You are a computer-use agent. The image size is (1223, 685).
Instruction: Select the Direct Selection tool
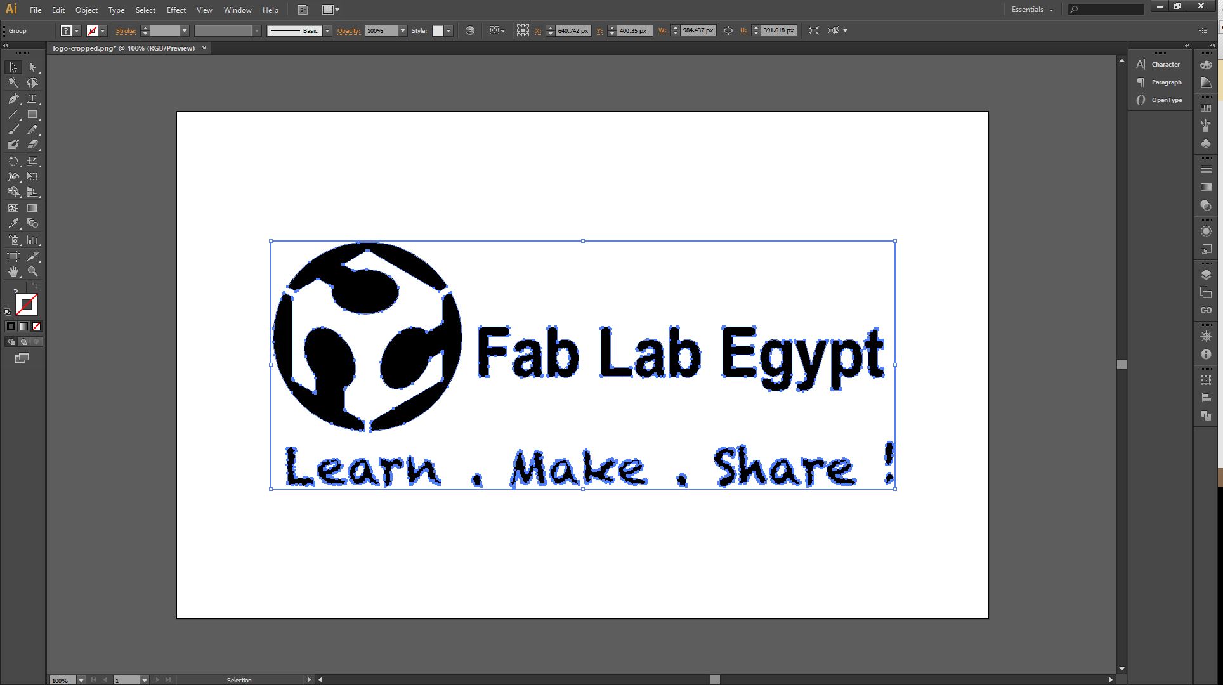point(32,67)
